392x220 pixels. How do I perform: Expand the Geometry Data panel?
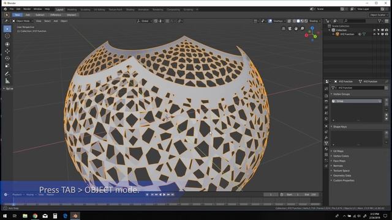342,175
